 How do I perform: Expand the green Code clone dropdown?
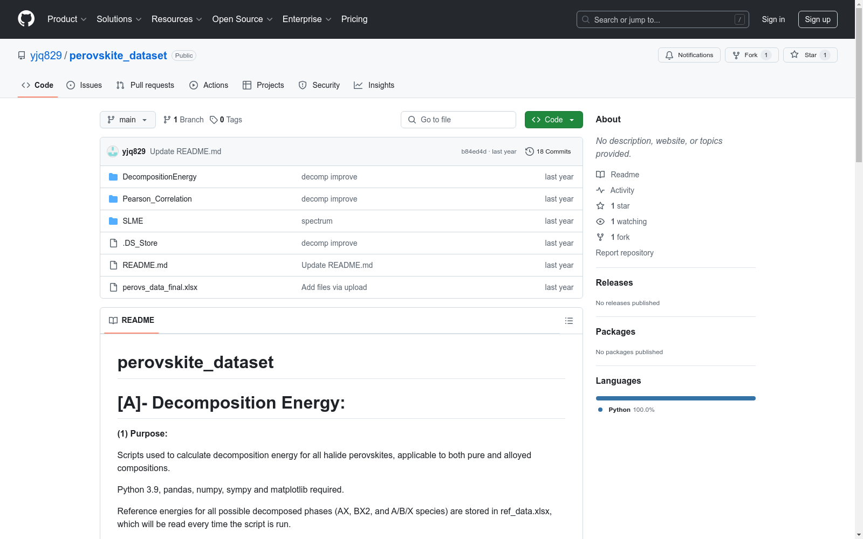[x=553, y=120]
